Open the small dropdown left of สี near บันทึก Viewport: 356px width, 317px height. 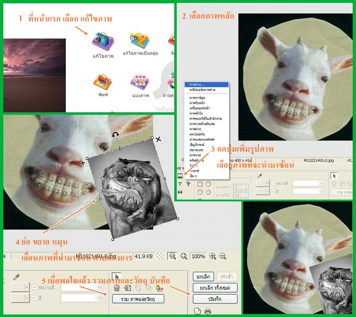point(20,298)
